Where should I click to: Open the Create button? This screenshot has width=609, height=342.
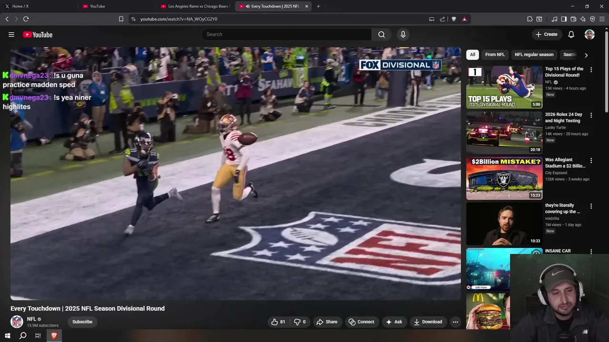point(546,34)
